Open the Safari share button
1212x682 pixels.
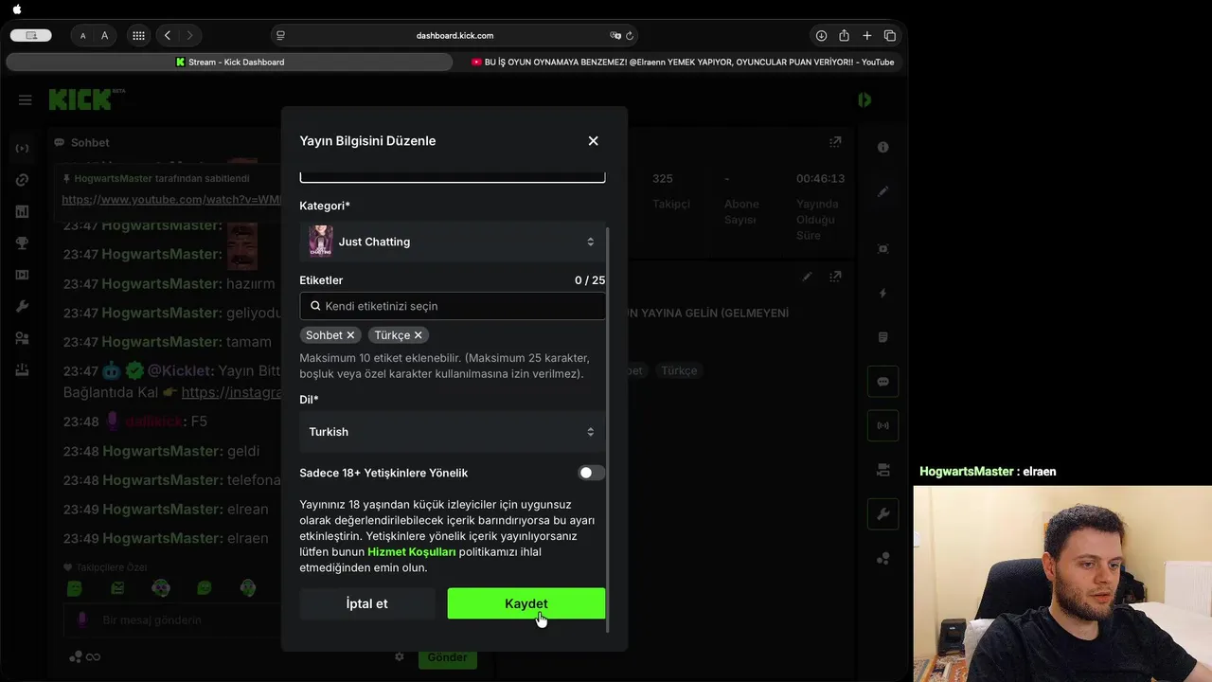tap(844, 35)
